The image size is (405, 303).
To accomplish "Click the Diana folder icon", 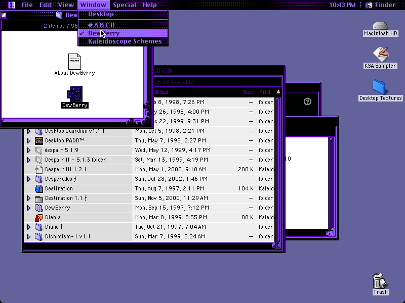I will click(x=39, y=227).
